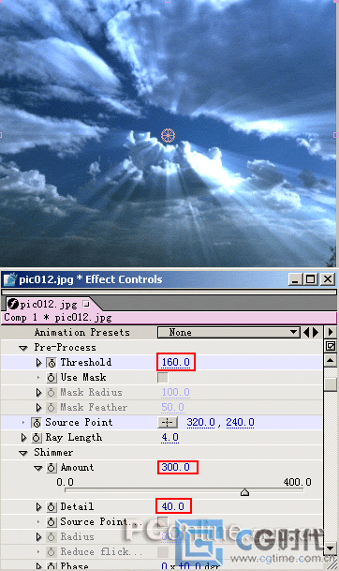Expand the Threshold property
This screenshot has width=339, height=571.
point(38,363)
